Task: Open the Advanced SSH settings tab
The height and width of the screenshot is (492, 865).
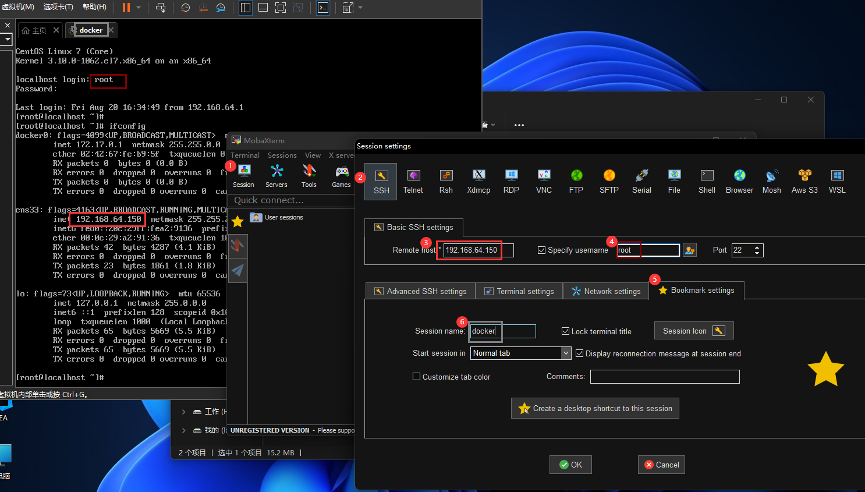Action: pyautogui.click(x=421, y=291)
